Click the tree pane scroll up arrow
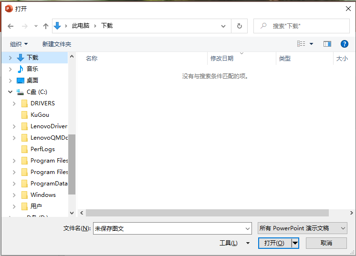356x256 pixels. pyautogui.click(x=72, y=56)
